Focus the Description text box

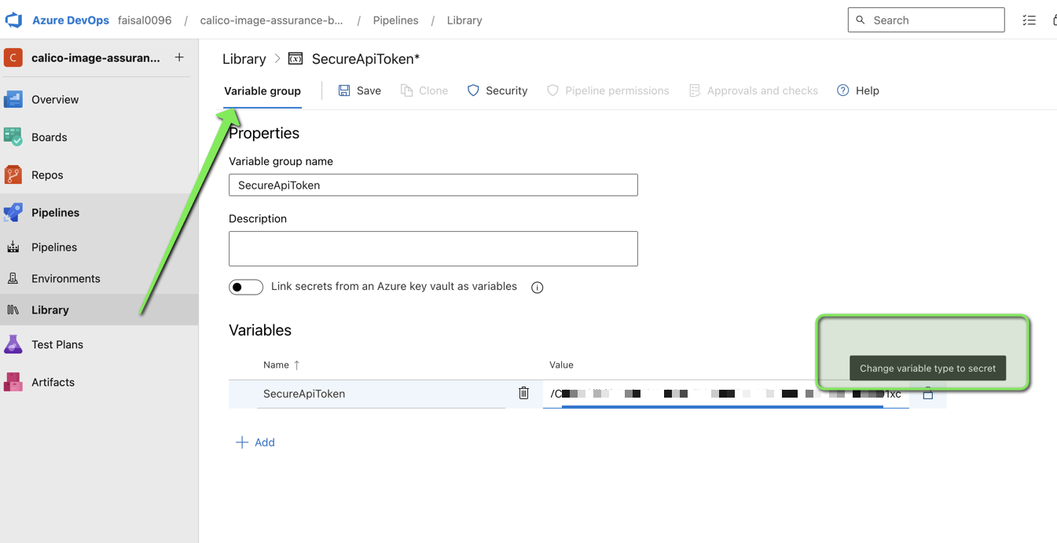click(x=433, y=248)
